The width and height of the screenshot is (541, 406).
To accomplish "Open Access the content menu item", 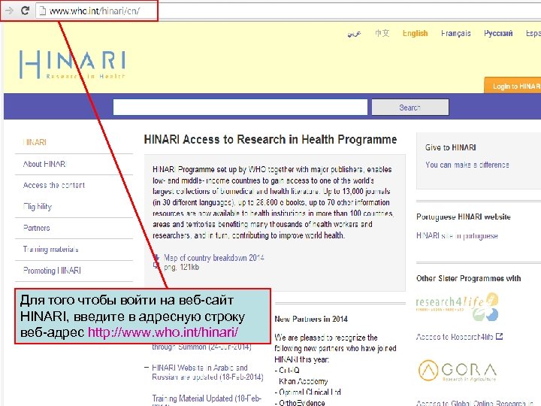I will coord(54,186).
